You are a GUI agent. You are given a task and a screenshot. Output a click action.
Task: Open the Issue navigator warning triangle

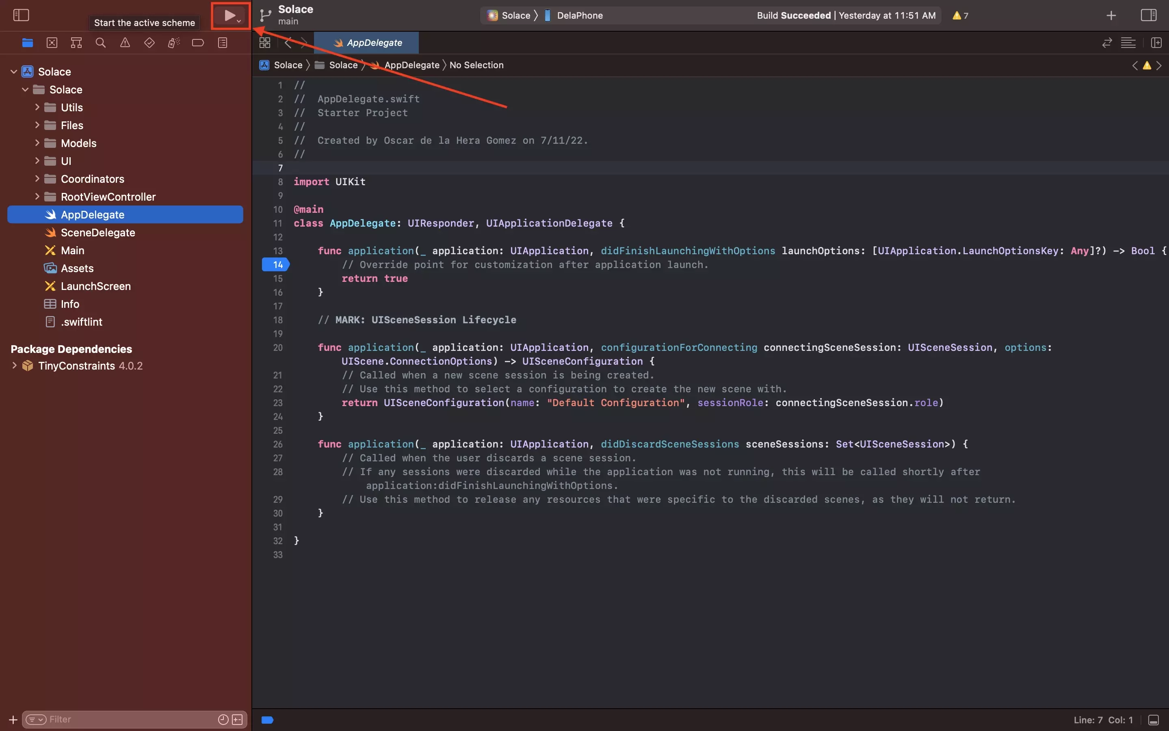125,43
